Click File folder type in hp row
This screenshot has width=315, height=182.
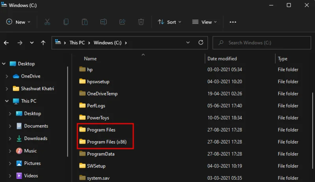click(288, 69)
